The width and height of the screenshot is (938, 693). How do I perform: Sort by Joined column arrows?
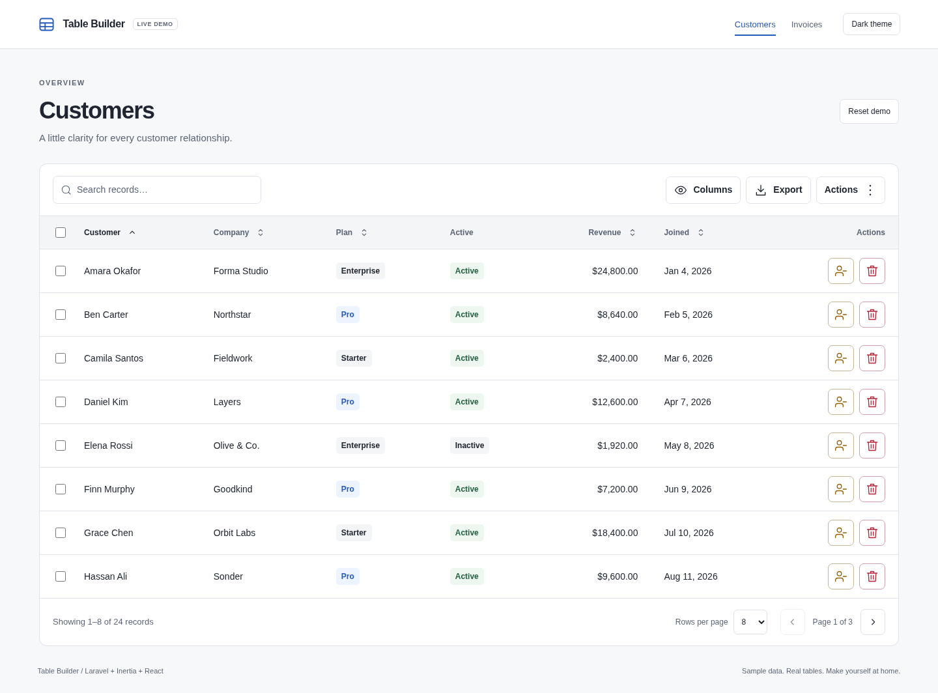[701, 233]
